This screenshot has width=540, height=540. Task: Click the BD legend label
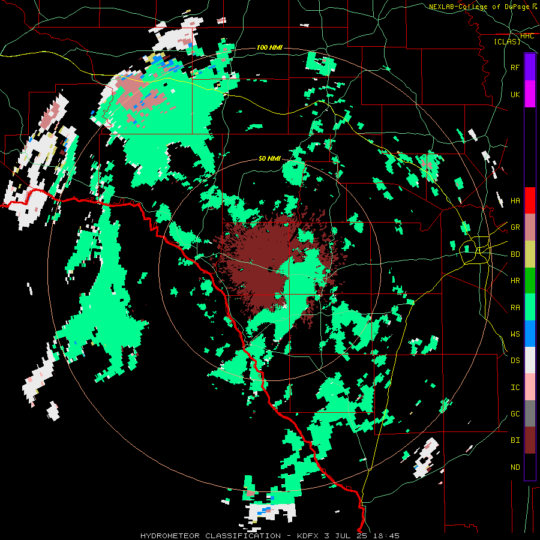pos(515,254)
